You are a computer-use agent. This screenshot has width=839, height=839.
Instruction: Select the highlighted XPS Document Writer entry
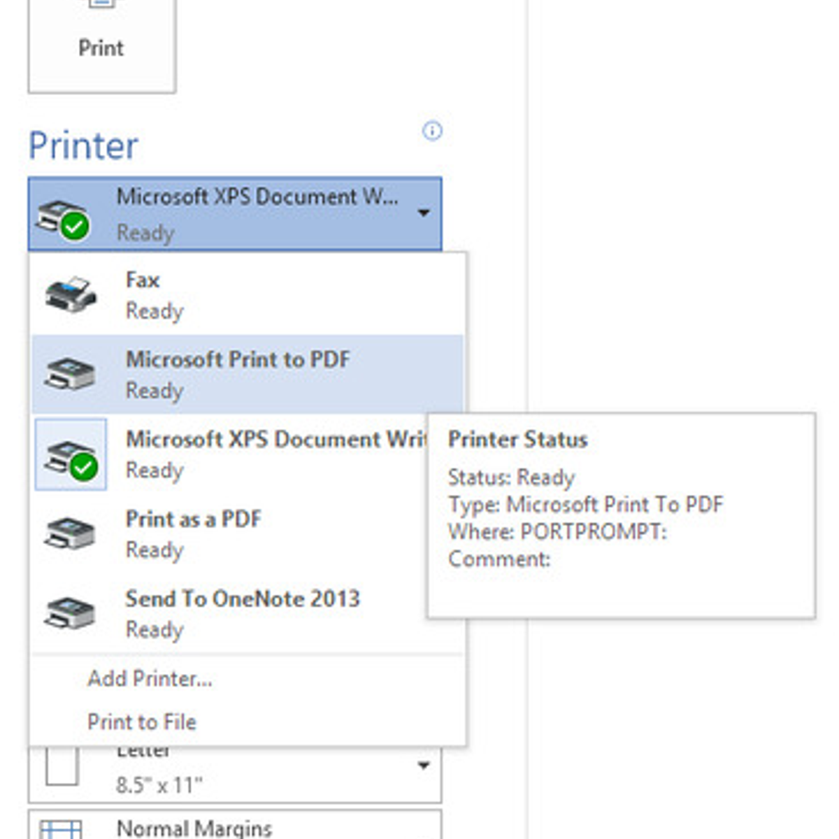238,454
